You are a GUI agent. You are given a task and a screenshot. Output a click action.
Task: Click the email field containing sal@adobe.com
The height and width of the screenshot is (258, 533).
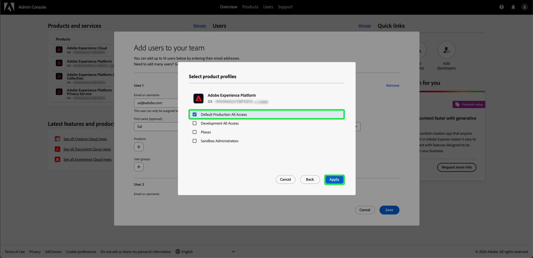tap(156, 103)
